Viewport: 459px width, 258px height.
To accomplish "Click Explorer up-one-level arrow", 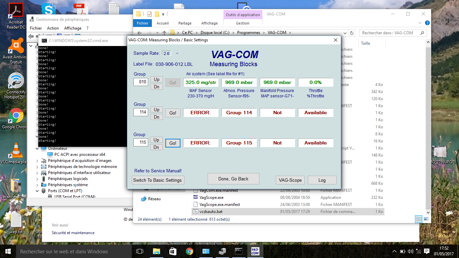I will [x=164, y=33].
